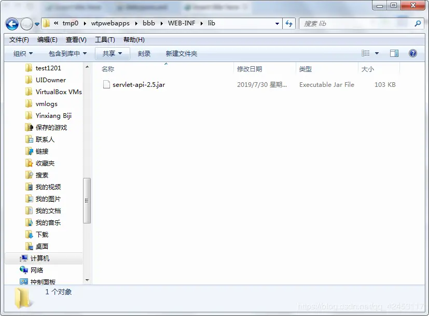Screen dimensions: 429x316
Task: Click the 收藏夹 (Favorites) folder icon
Action: point(30,163)
